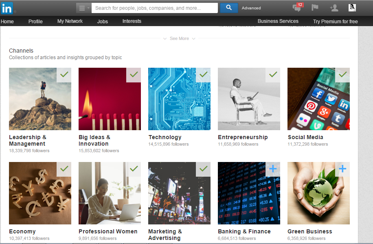This screenshot has height=244, width=373.
Task: Open the Professional Women thumbnail image
Action: pos(110,193)
